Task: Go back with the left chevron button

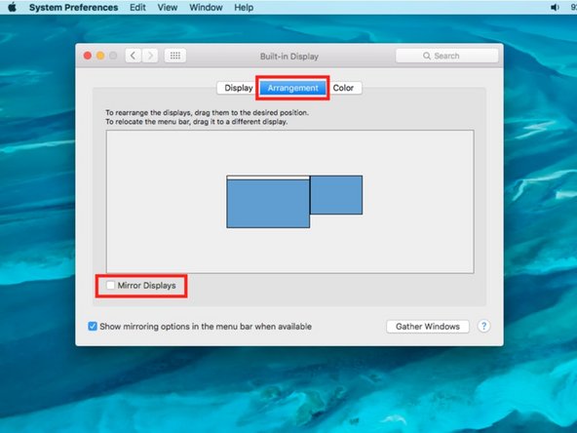Action: (134, 56)
